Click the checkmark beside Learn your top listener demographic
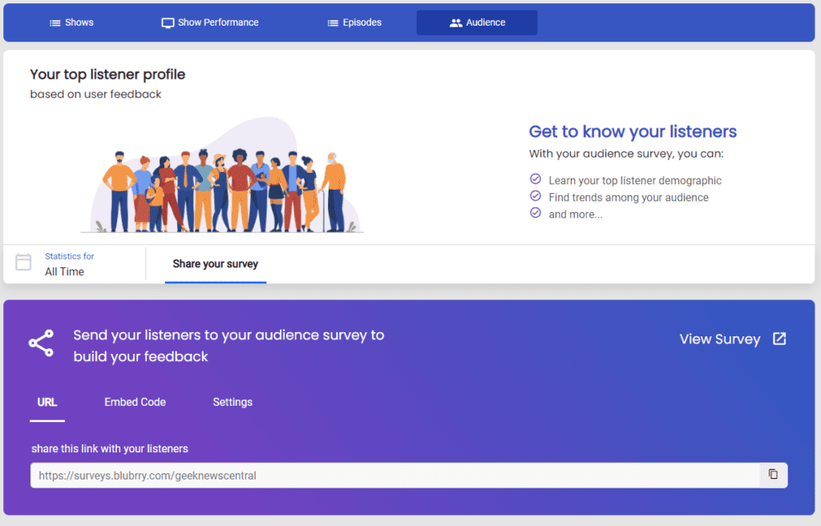Screen dimensions: 821x526 535,179
